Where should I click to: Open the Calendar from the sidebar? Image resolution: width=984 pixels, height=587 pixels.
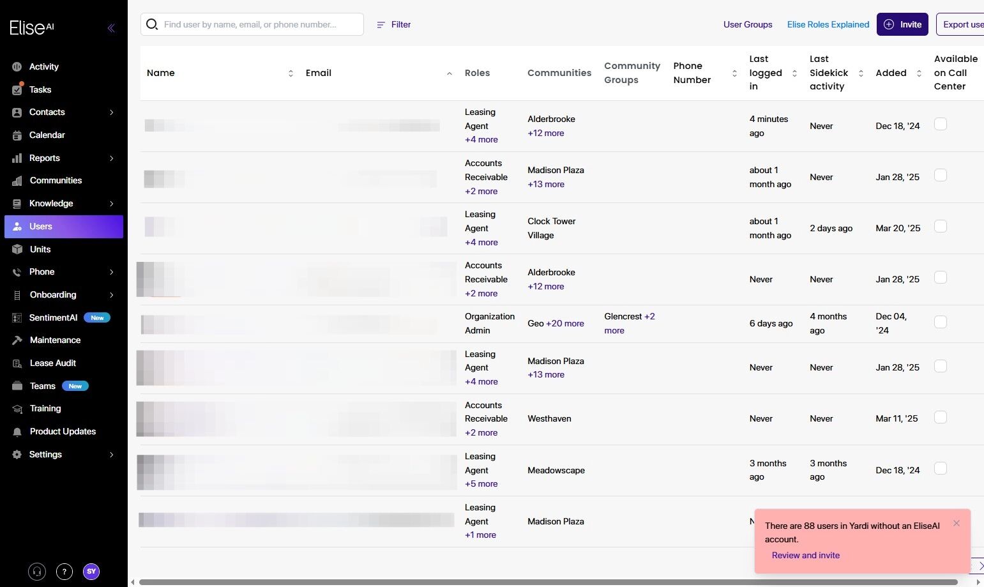[47, 135]
